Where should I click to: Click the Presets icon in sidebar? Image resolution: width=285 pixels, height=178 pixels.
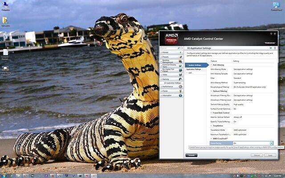181,57
